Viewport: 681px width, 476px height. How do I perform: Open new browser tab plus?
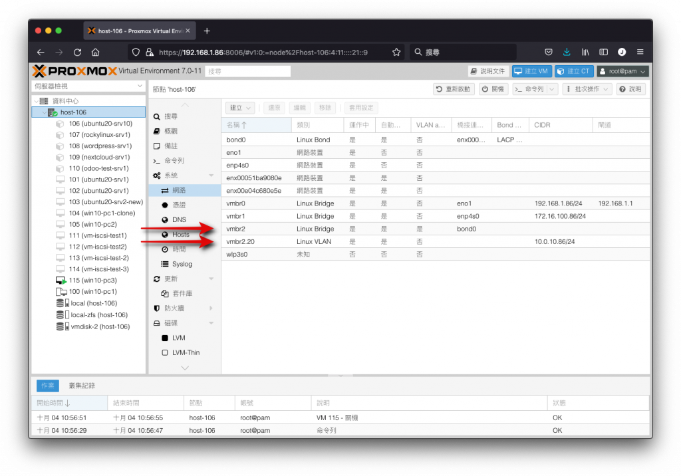(207, 31)
